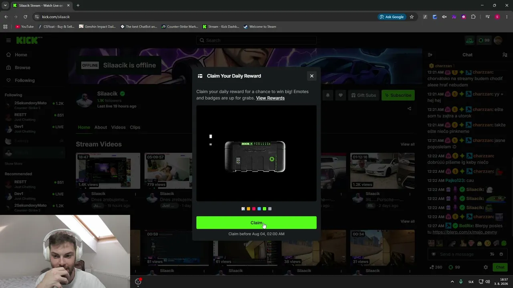Screen dimensions: 513x288
Task: Open the 99 Kicks balance in header
Action: tap(484, 40)
